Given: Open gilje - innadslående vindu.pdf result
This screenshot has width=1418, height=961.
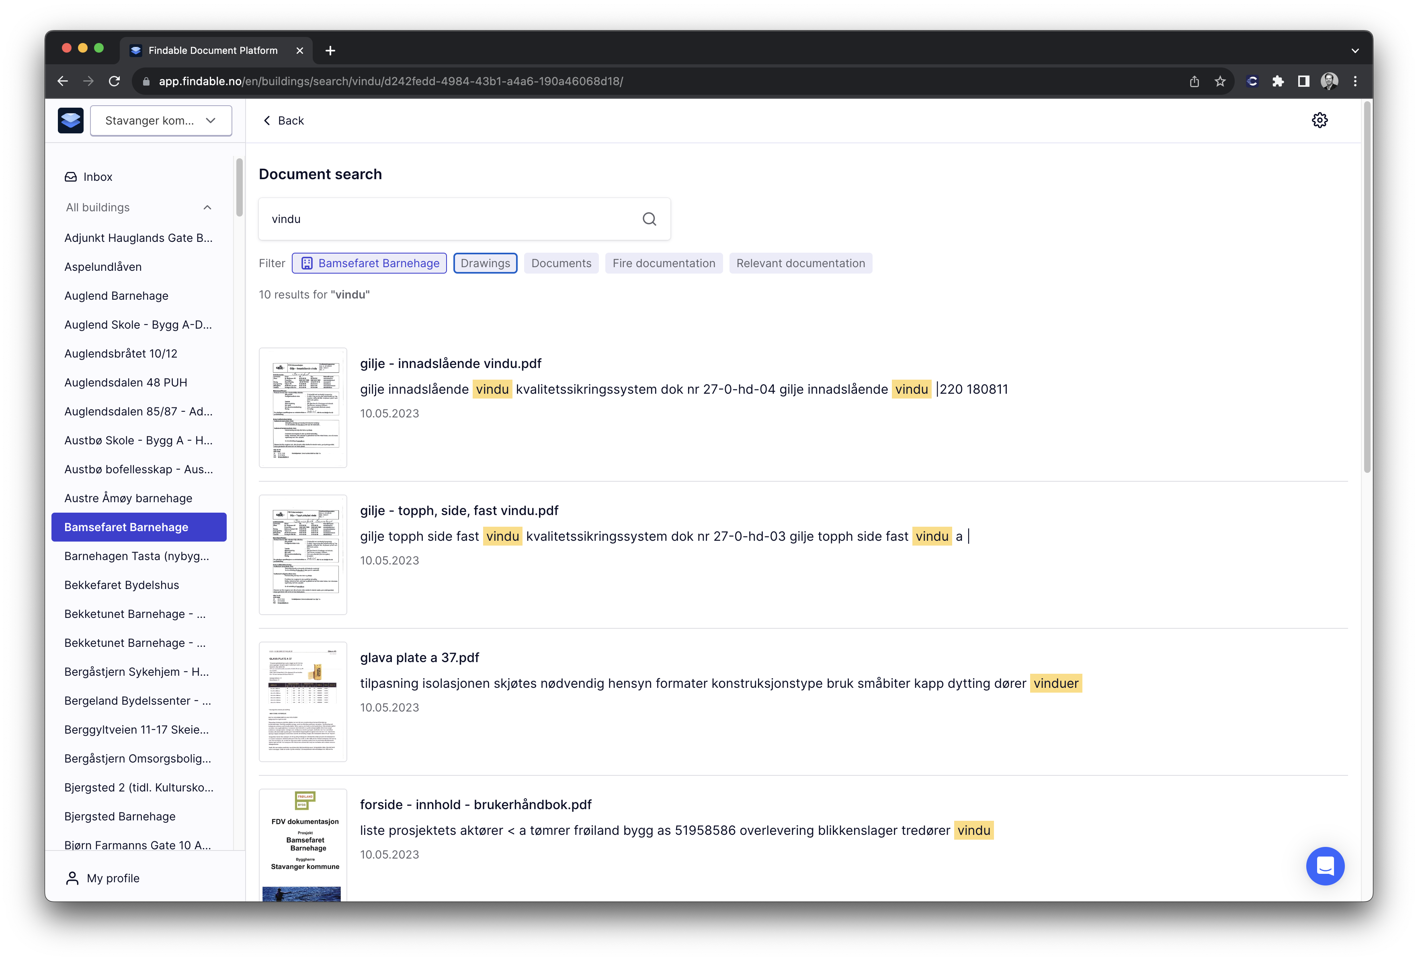Looking at the screenshot, I should tap(450, 364).
